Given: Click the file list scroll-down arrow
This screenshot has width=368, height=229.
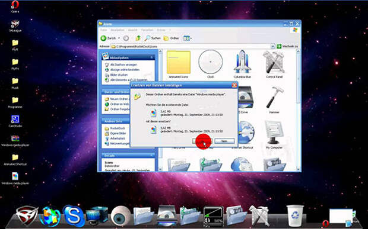Looking at the screenshot, I should click(299, 169).
